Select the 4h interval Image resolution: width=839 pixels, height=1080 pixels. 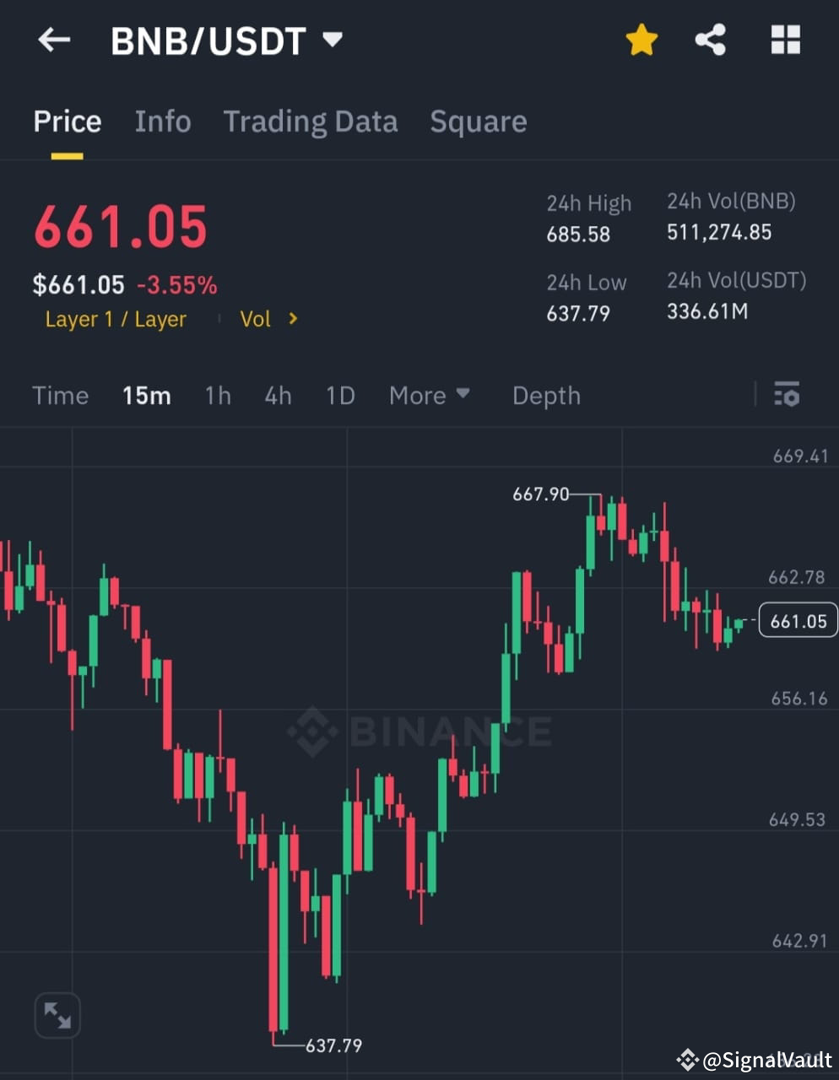[x=278, y=395]
